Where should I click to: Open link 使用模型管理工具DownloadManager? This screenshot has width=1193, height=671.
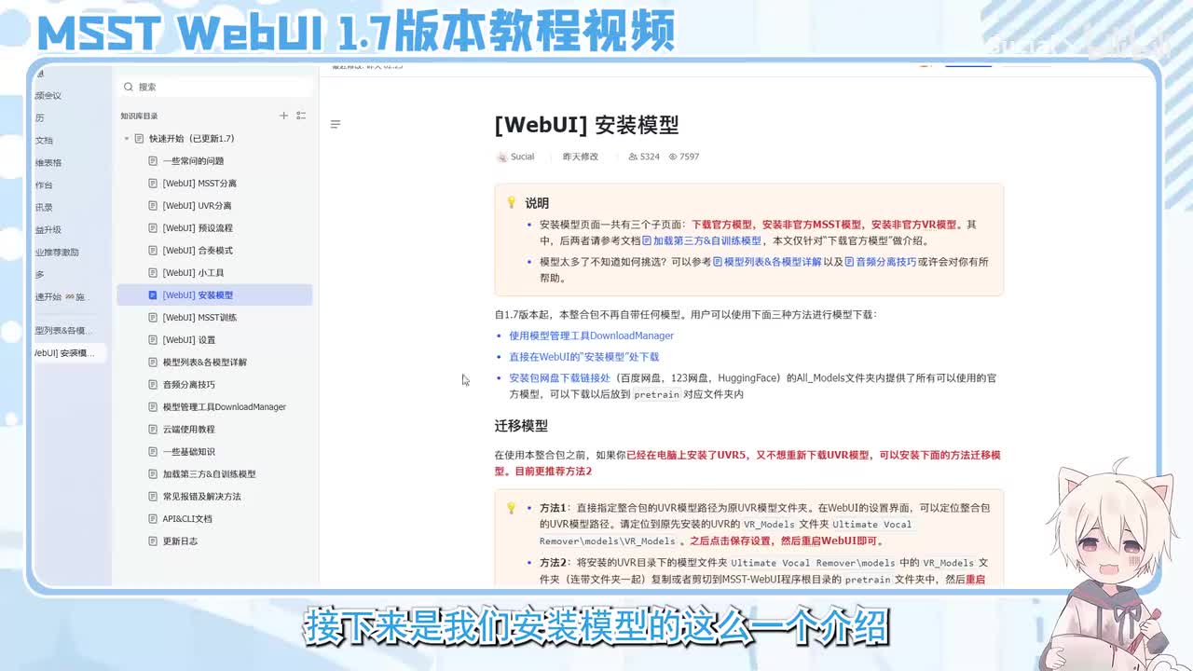click(x=591, y=335)
